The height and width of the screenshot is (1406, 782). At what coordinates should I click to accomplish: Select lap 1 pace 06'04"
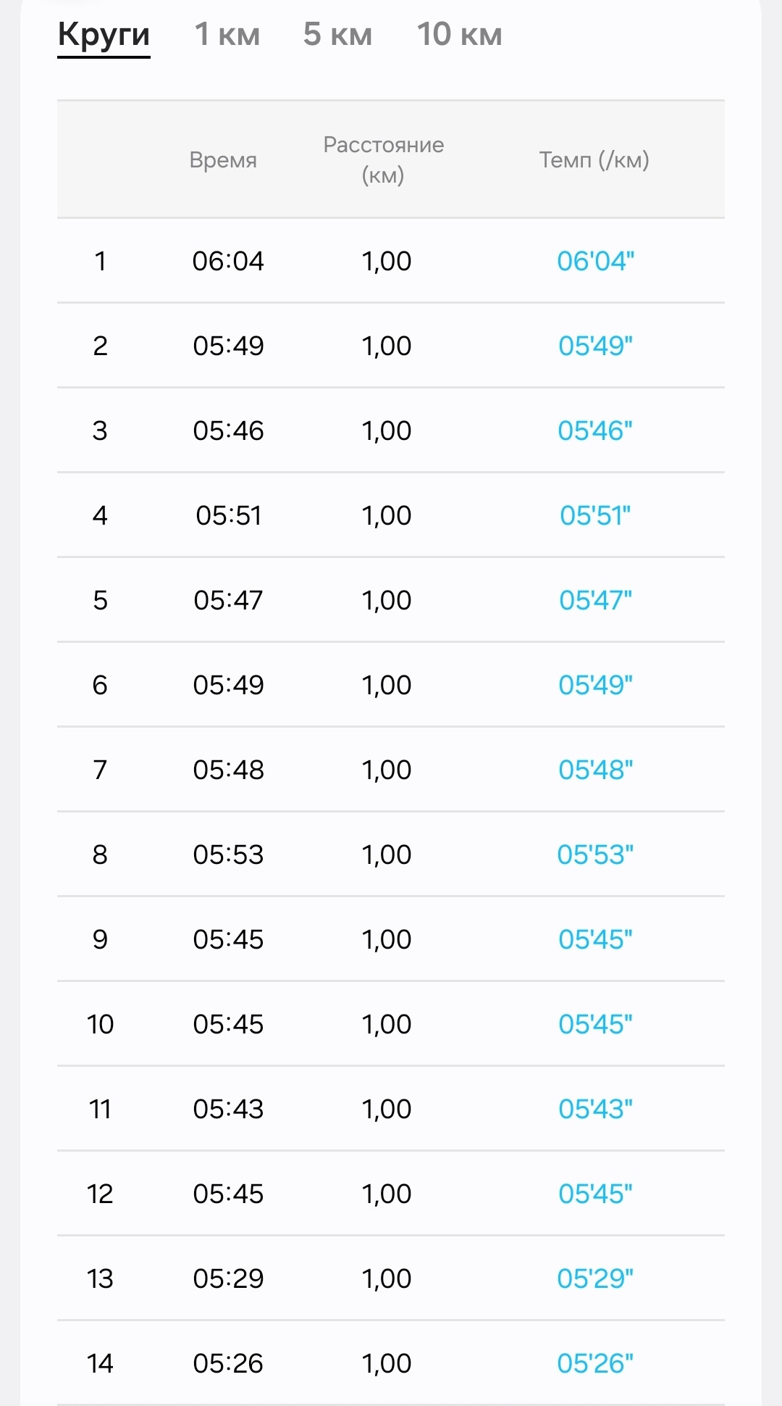595,261
